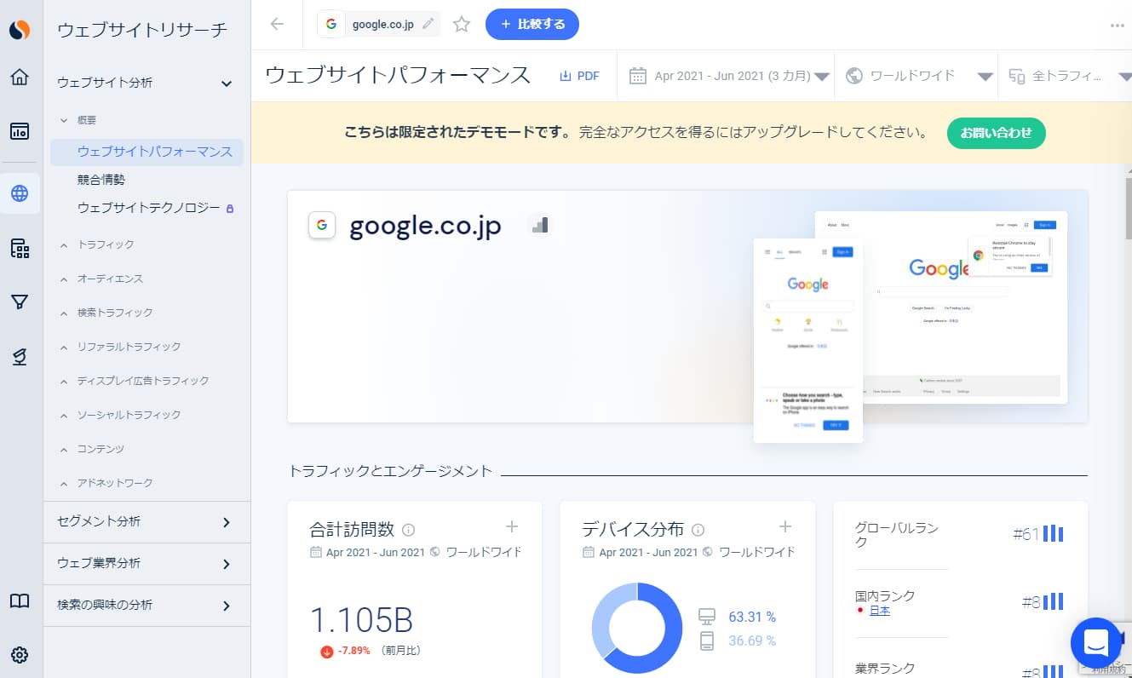Viewport: 1132px width, 678px height.
Task: Open the ワールドワイド country dropdown
Action: [x=917, y=76]
